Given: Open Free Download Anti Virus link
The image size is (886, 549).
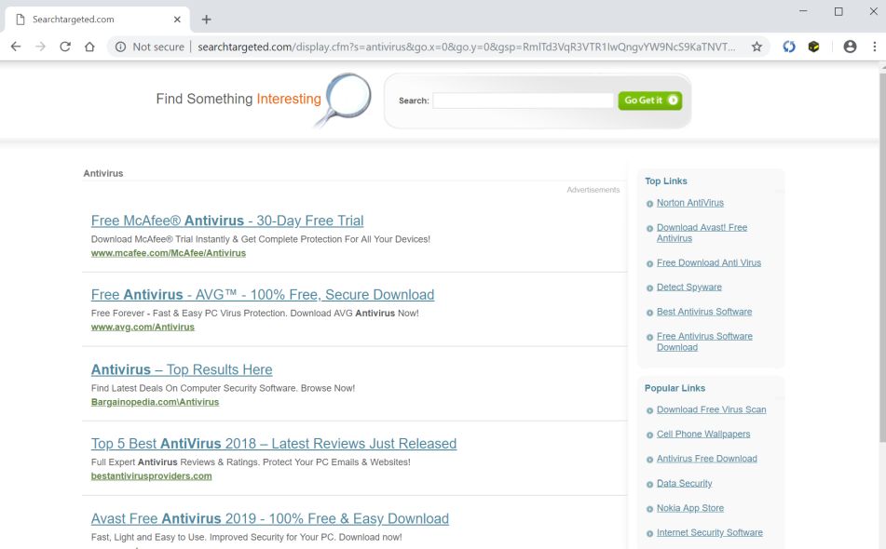Looking at the screenshot, I should pos(709,262).
